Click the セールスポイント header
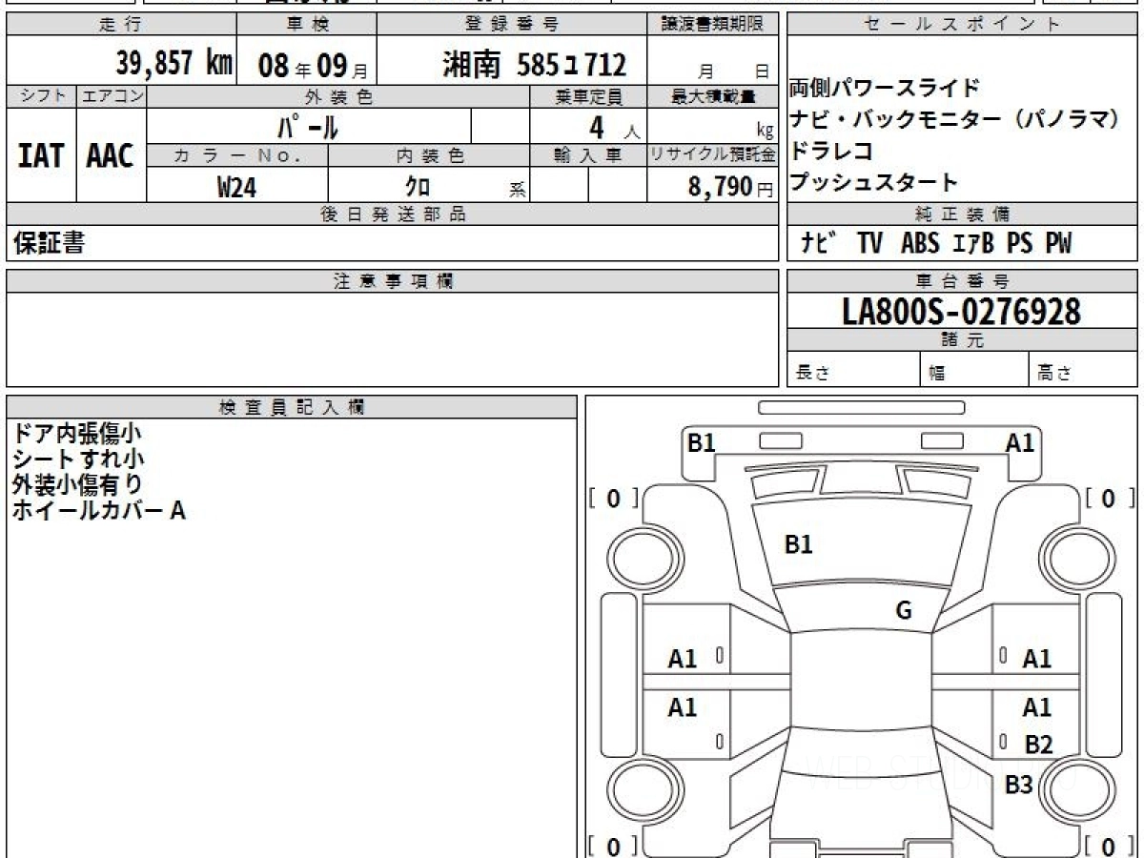This screenshot has width=1144, height=858. (963, 25)
